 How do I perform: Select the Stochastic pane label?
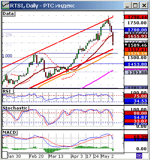(x=15, y=108)
